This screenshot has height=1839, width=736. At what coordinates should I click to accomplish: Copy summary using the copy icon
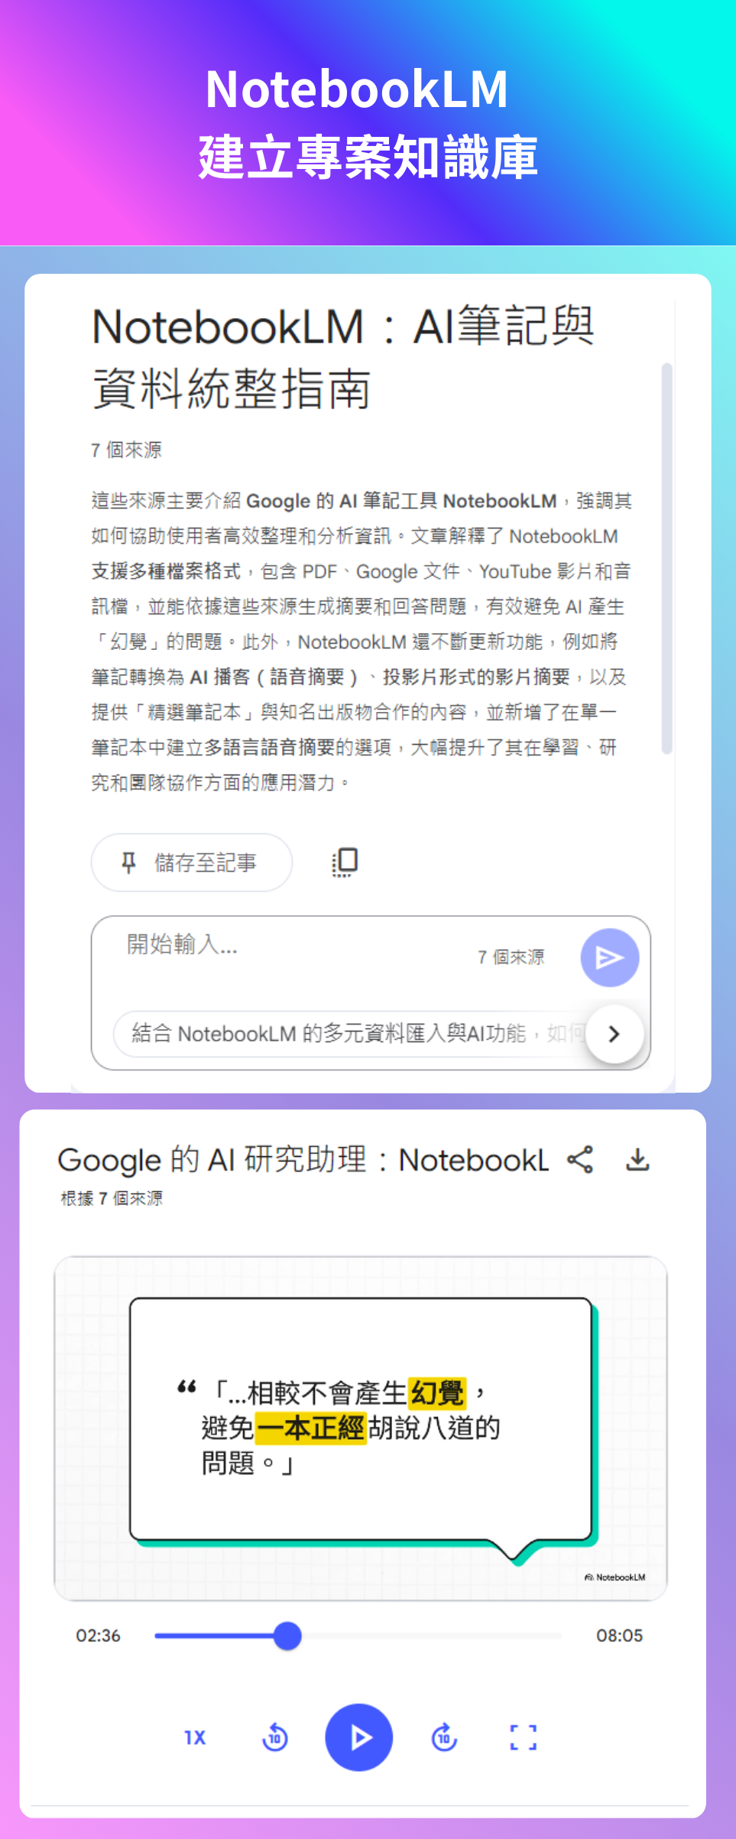[345, 862]
